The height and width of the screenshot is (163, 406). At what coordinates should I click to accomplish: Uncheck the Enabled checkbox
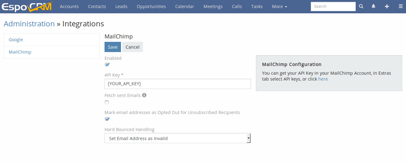pyautogui.click(x=107, y=65)
